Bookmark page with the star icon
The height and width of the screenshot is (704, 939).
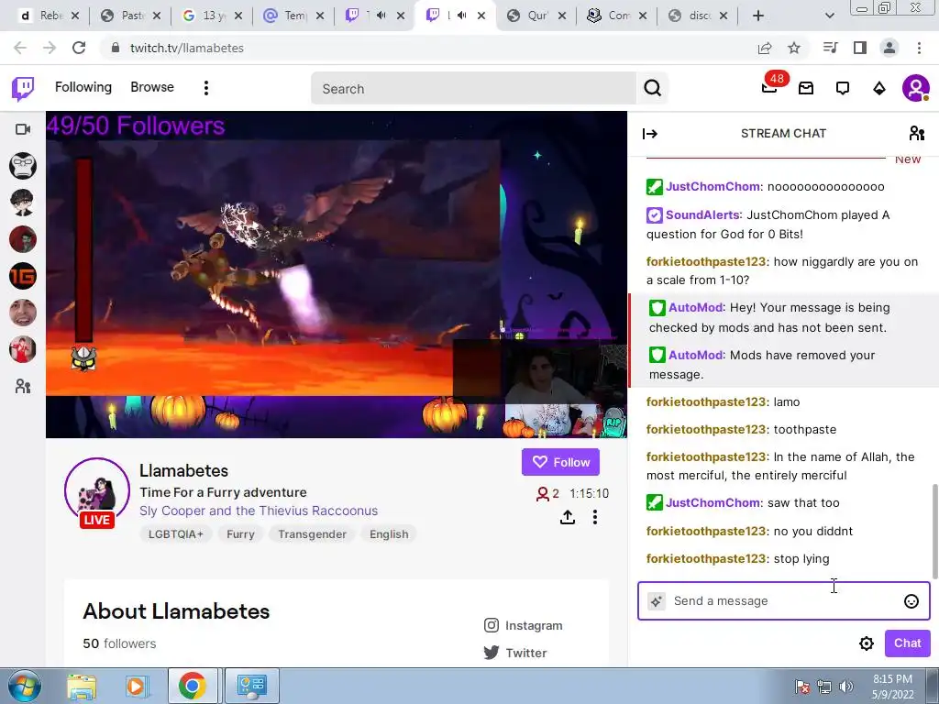[794, 48]
